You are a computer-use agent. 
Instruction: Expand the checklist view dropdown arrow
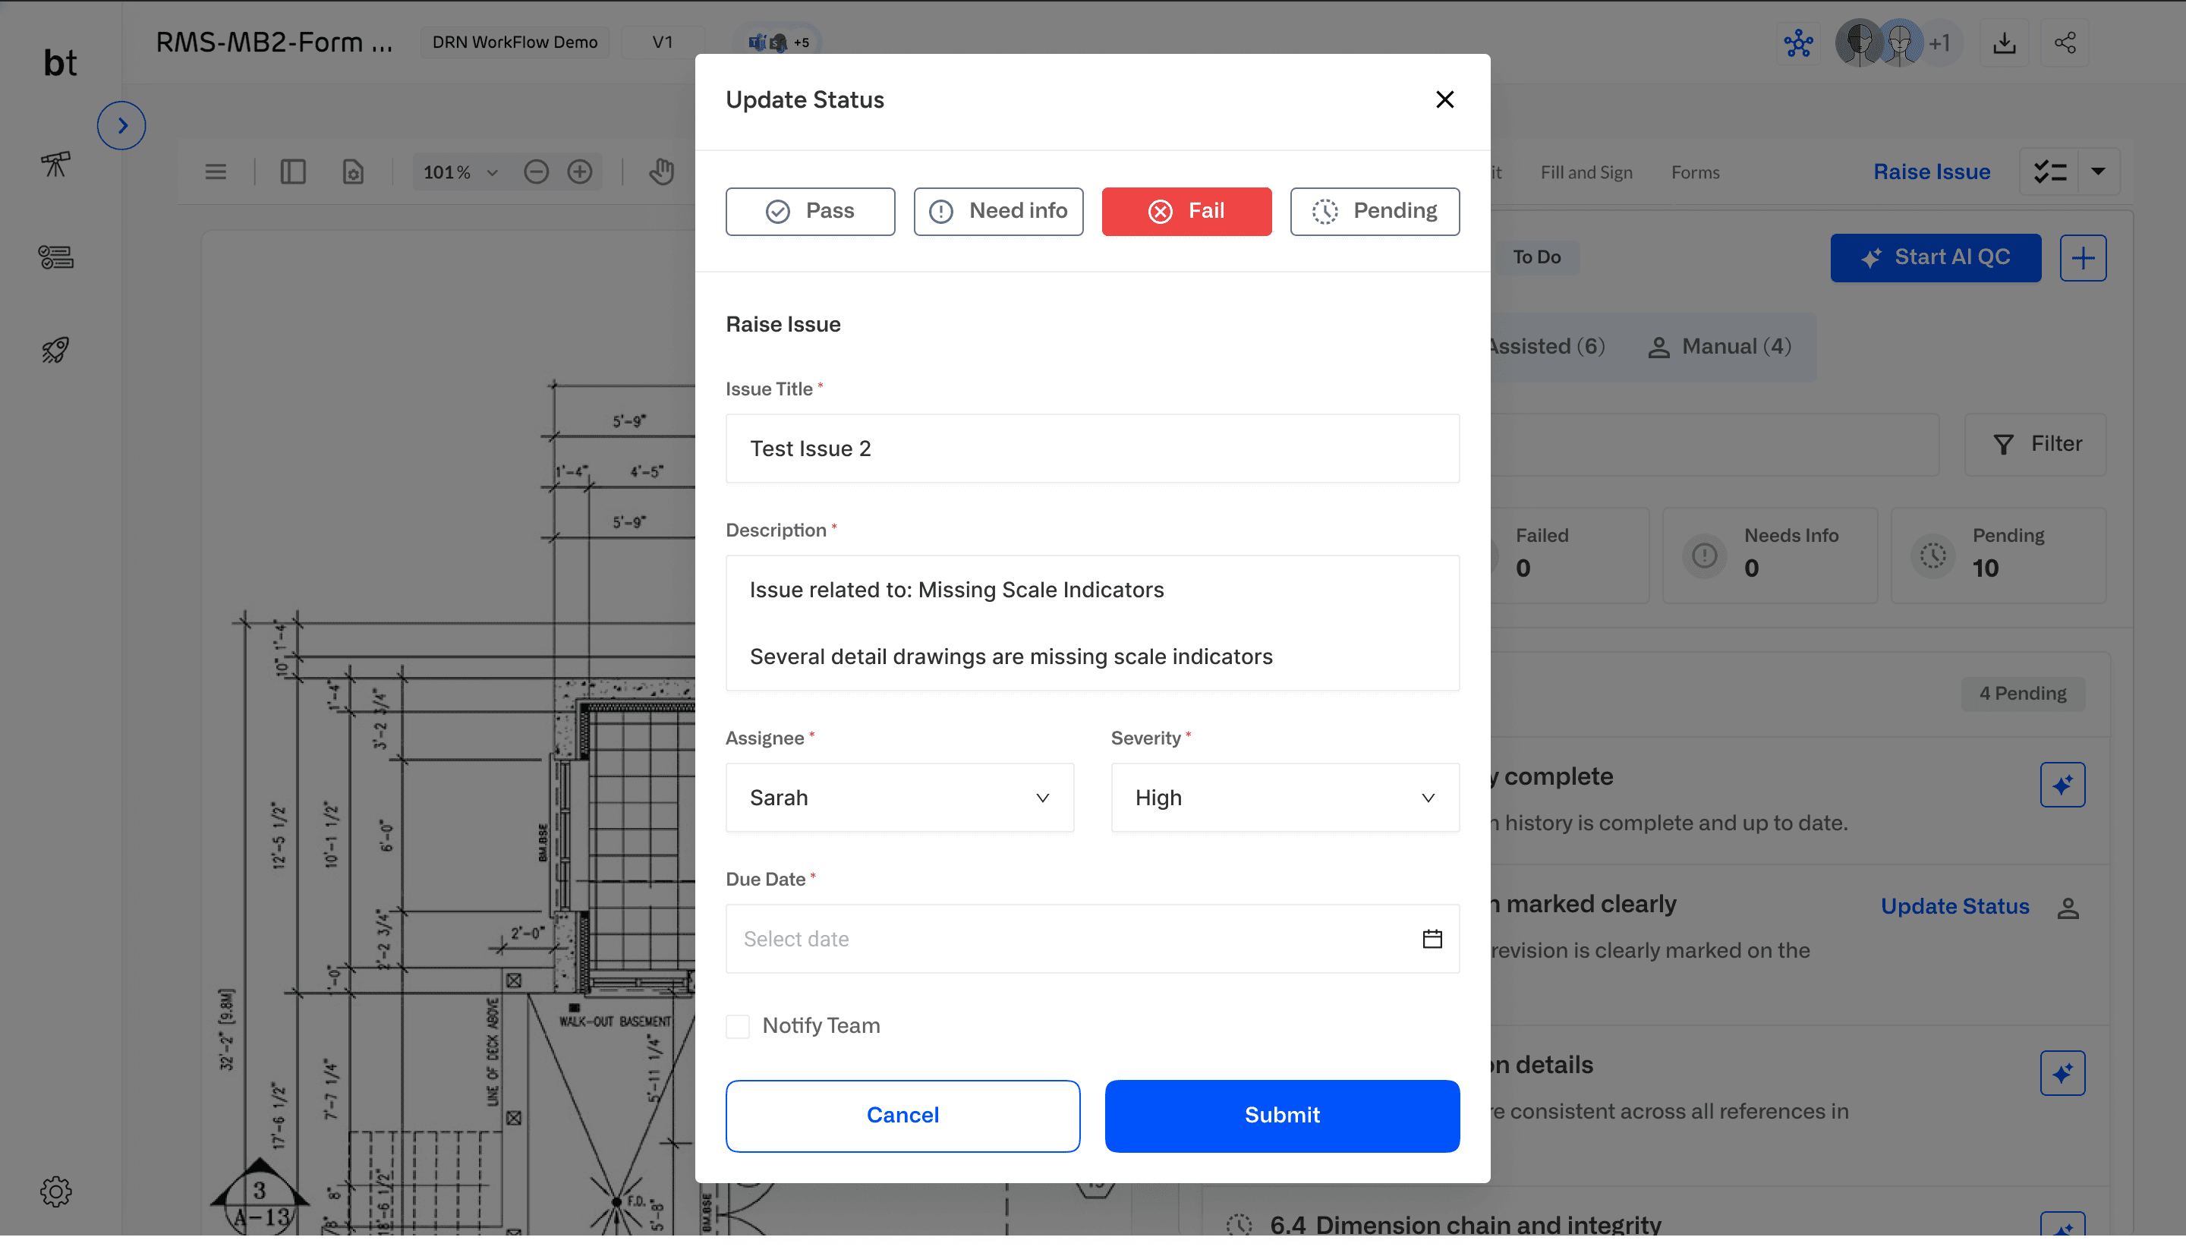tap(2098, 172)
